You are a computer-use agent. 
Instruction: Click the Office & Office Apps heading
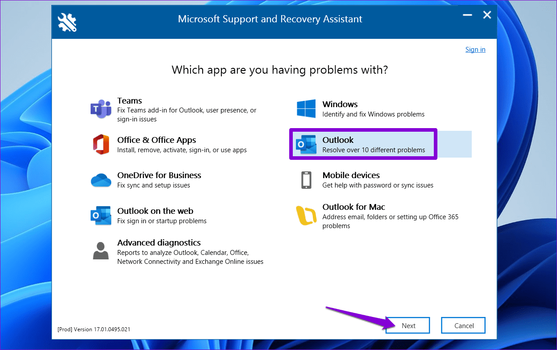click(157, 140)
